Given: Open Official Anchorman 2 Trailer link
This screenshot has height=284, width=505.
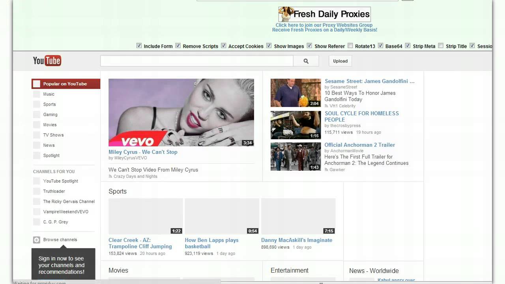Looking at the screenshot, I should 360,145.
